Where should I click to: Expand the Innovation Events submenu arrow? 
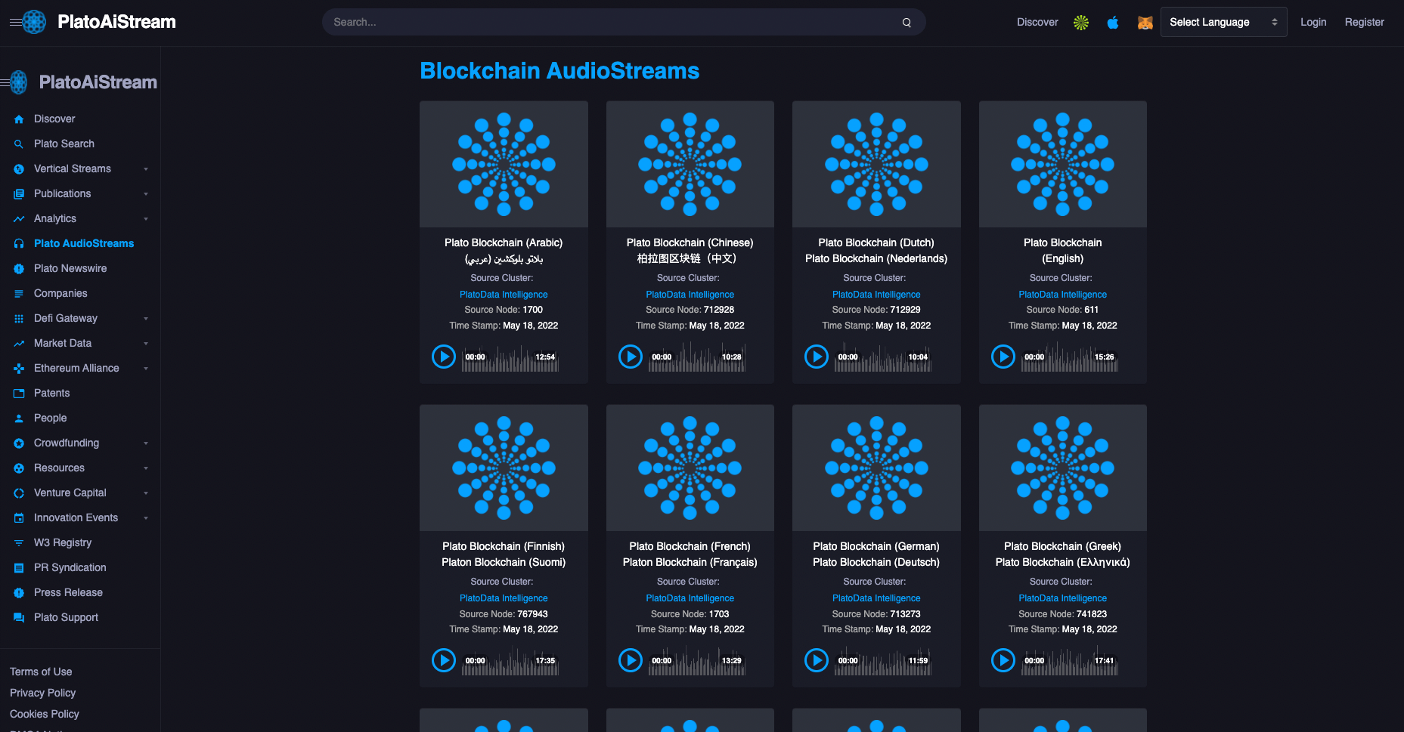coord(146,518)
